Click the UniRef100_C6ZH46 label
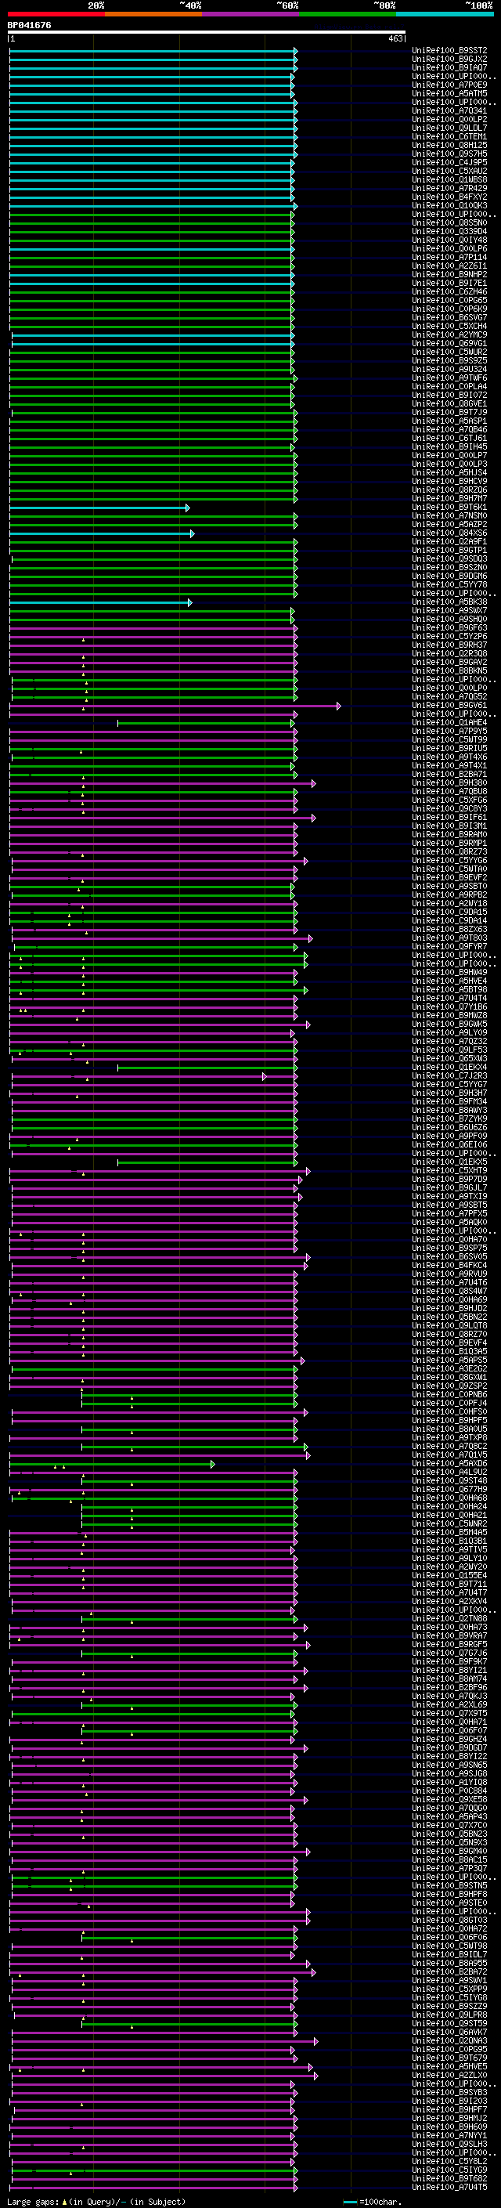501x2208 pixels. (x=449, y=291)
